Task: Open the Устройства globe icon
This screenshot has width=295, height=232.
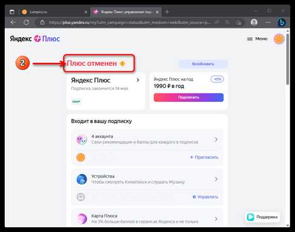Action: (81, 179)
